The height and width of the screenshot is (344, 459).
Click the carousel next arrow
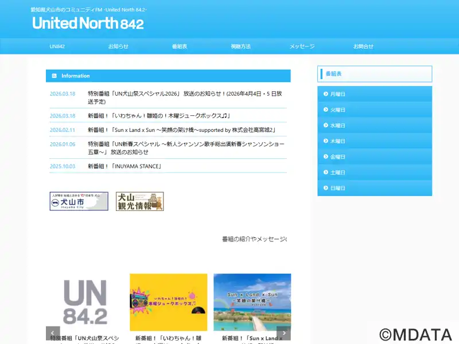point(283,333)
